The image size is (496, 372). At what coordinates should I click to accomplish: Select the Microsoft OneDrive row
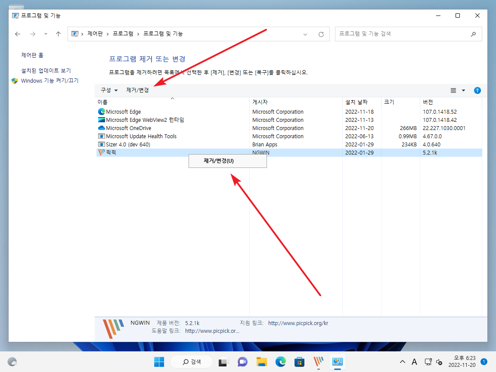click(289, 128)
